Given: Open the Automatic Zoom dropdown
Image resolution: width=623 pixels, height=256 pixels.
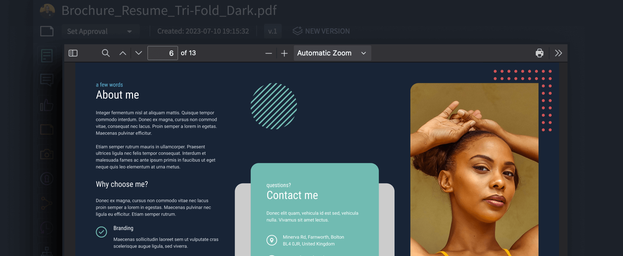Looking at the screenshot, I should 332,53.
